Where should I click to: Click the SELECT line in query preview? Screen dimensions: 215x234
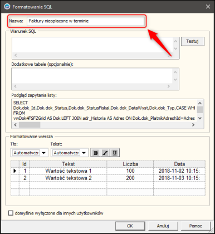pyautogui.click(x=21, y=103)
